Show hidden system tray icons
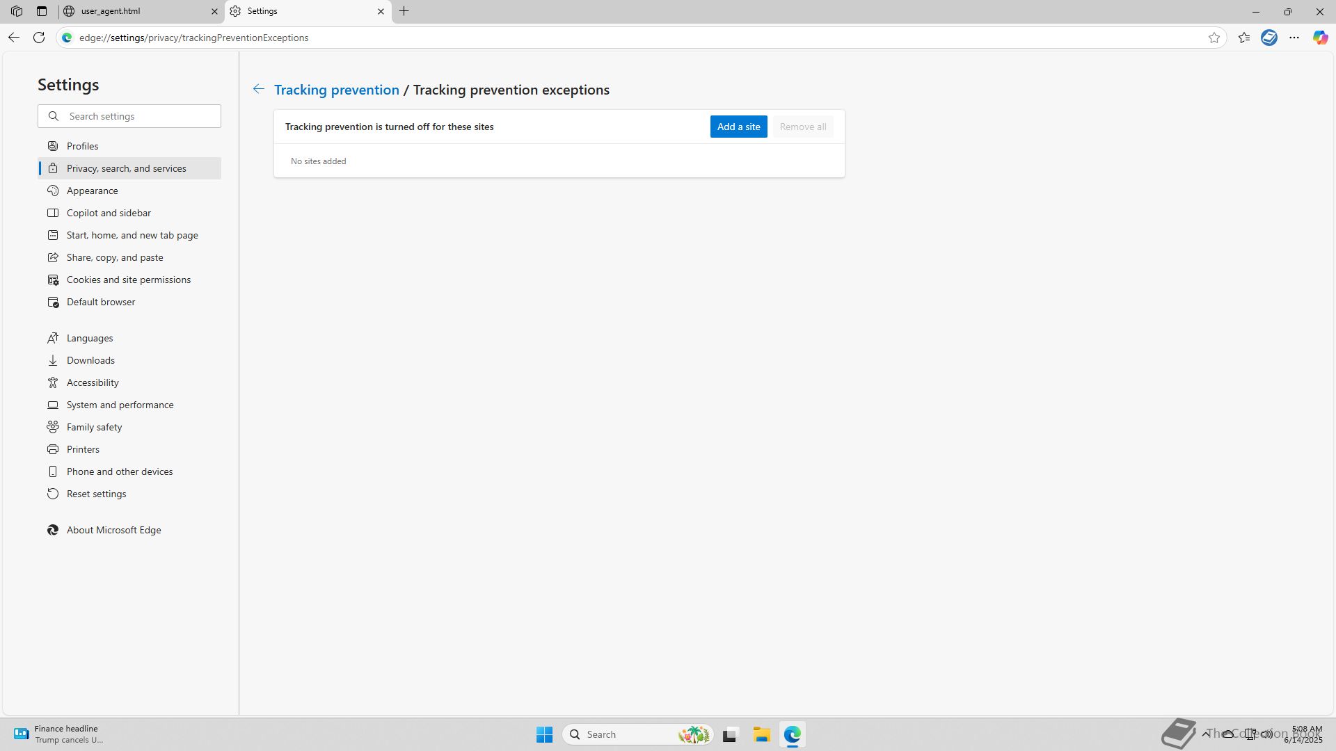 [x=1205, y=734]
